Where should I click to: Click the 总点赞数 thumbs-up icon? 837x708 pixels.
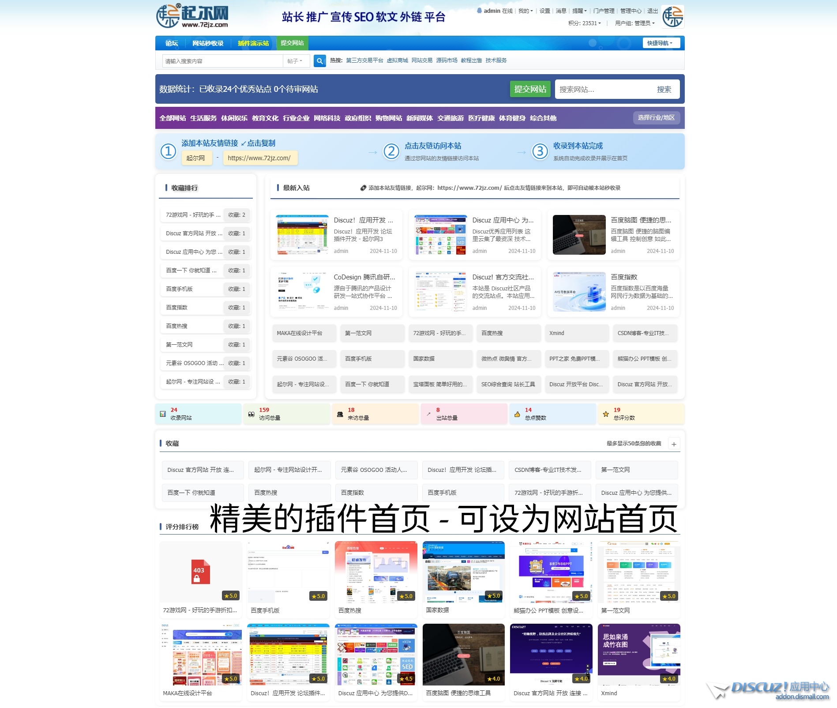517,414
